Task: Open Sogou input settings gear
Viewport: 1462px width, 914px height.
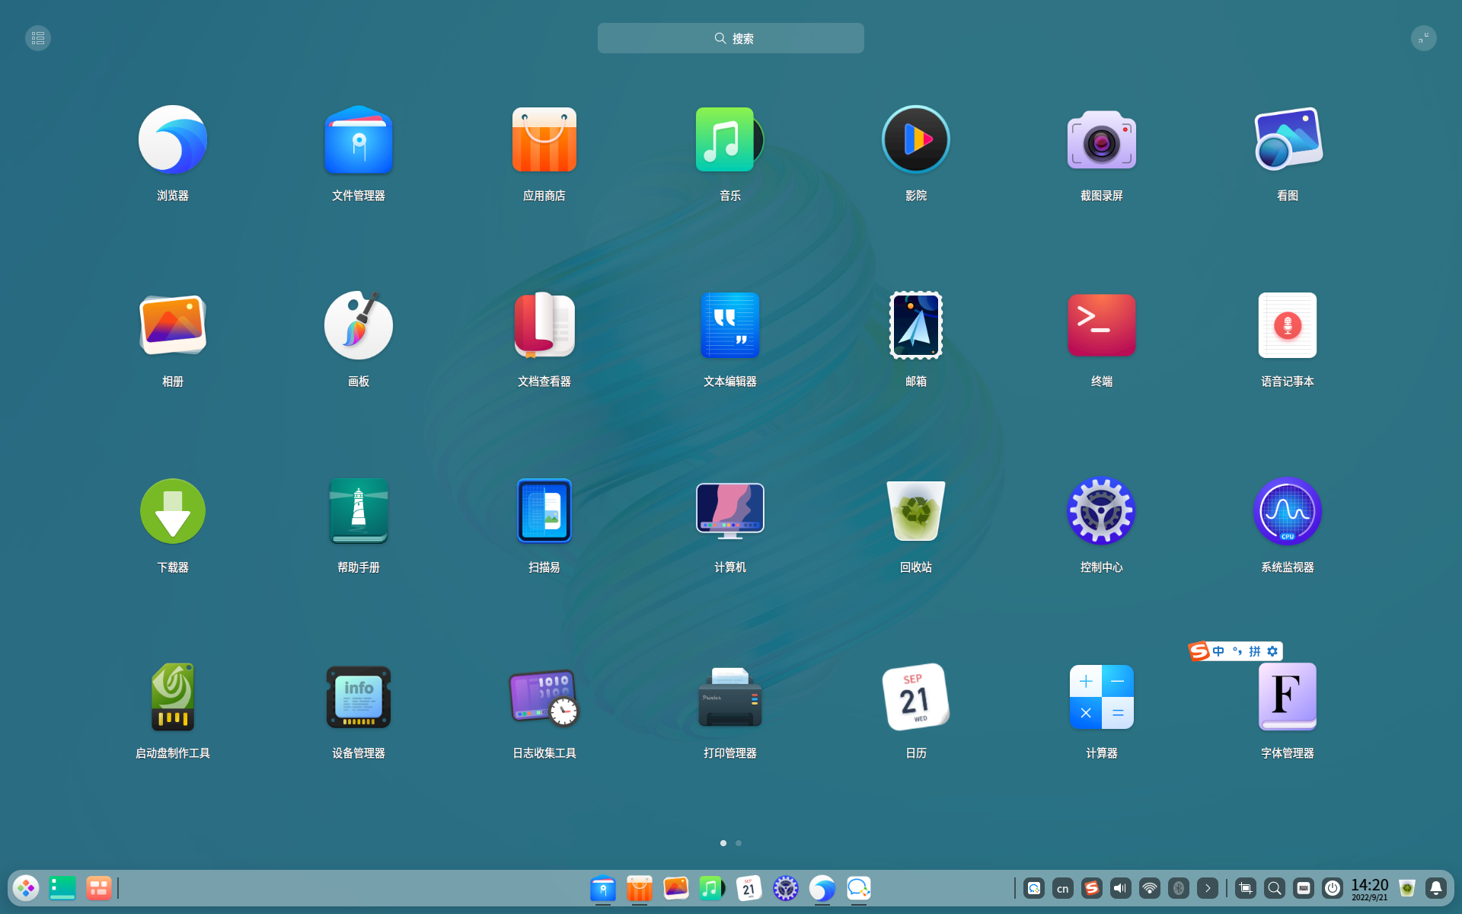Action: click(x=1272, y=651)
